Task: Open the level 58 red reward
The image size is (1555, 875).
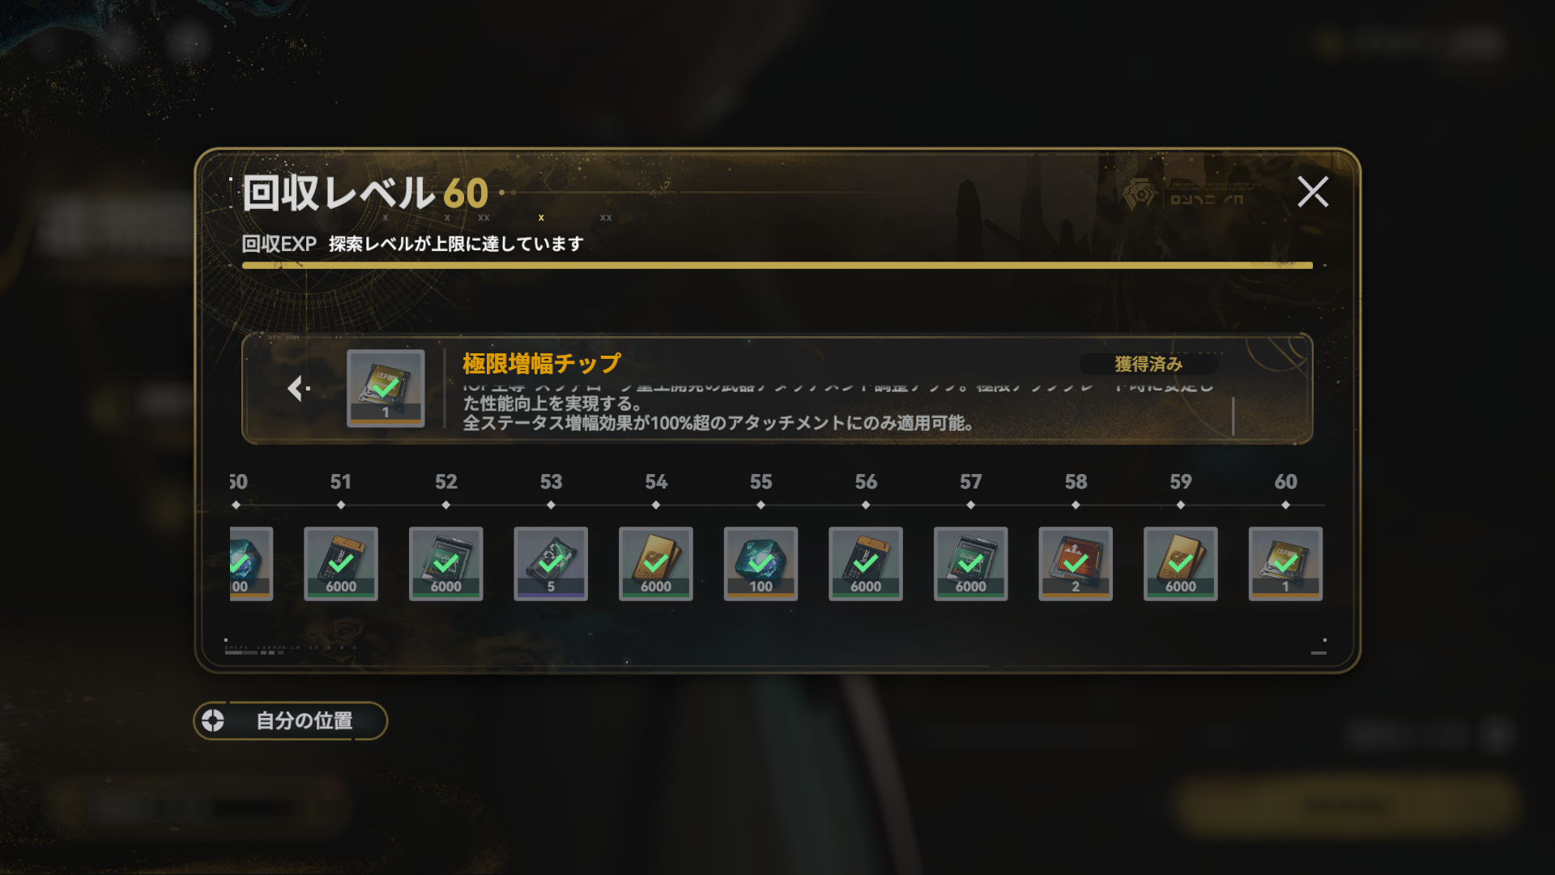Action: (x=1076, y=564)
